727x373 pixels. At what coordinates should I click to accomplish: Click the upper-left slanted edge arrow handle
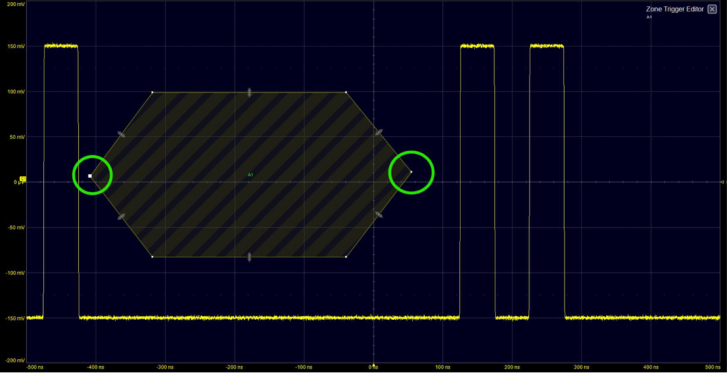(121, 134)
